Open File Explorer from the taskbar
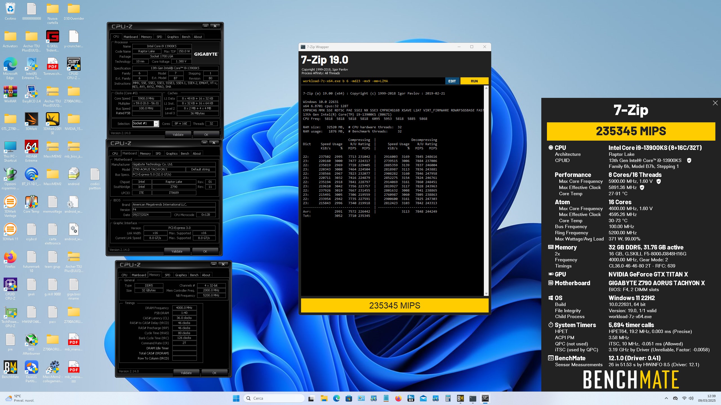 324,398
